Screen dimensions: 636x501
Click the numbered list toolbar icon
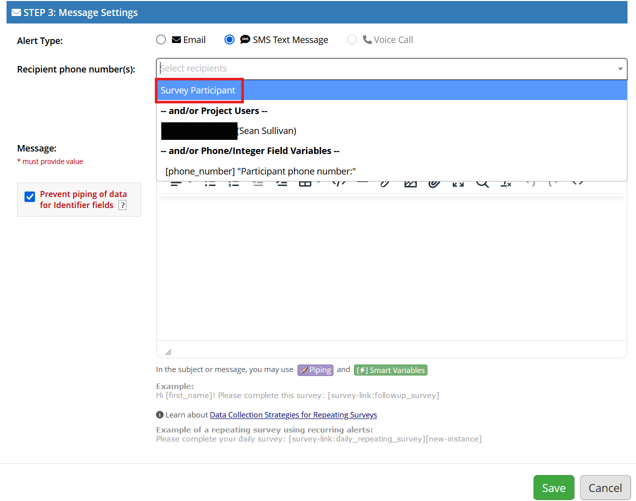tap(233, 183)
